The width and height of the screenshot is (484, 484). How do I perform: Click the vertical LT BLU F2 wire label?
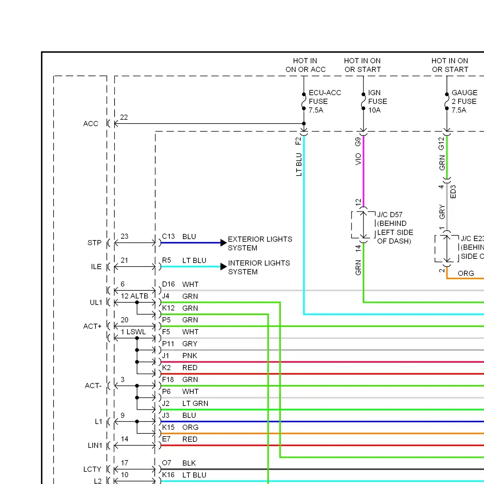coord(299,164)
